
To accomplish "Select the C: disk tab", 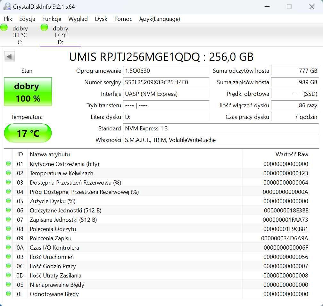I will (x=20, y=35).
